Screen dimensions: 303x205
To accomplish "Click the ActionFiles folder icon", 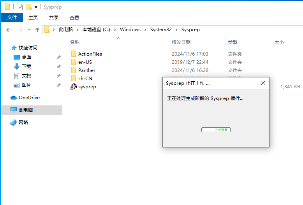I will [x=74, y=54].
